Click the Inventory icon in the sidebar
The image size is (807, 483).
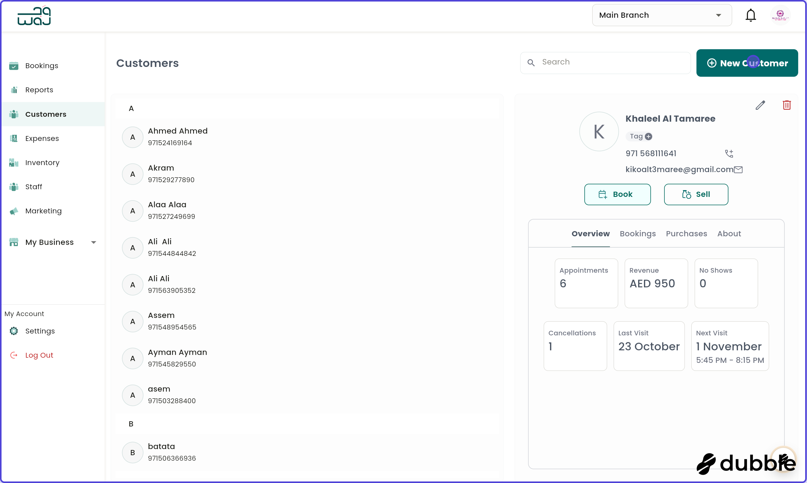[x=14, y=162]
